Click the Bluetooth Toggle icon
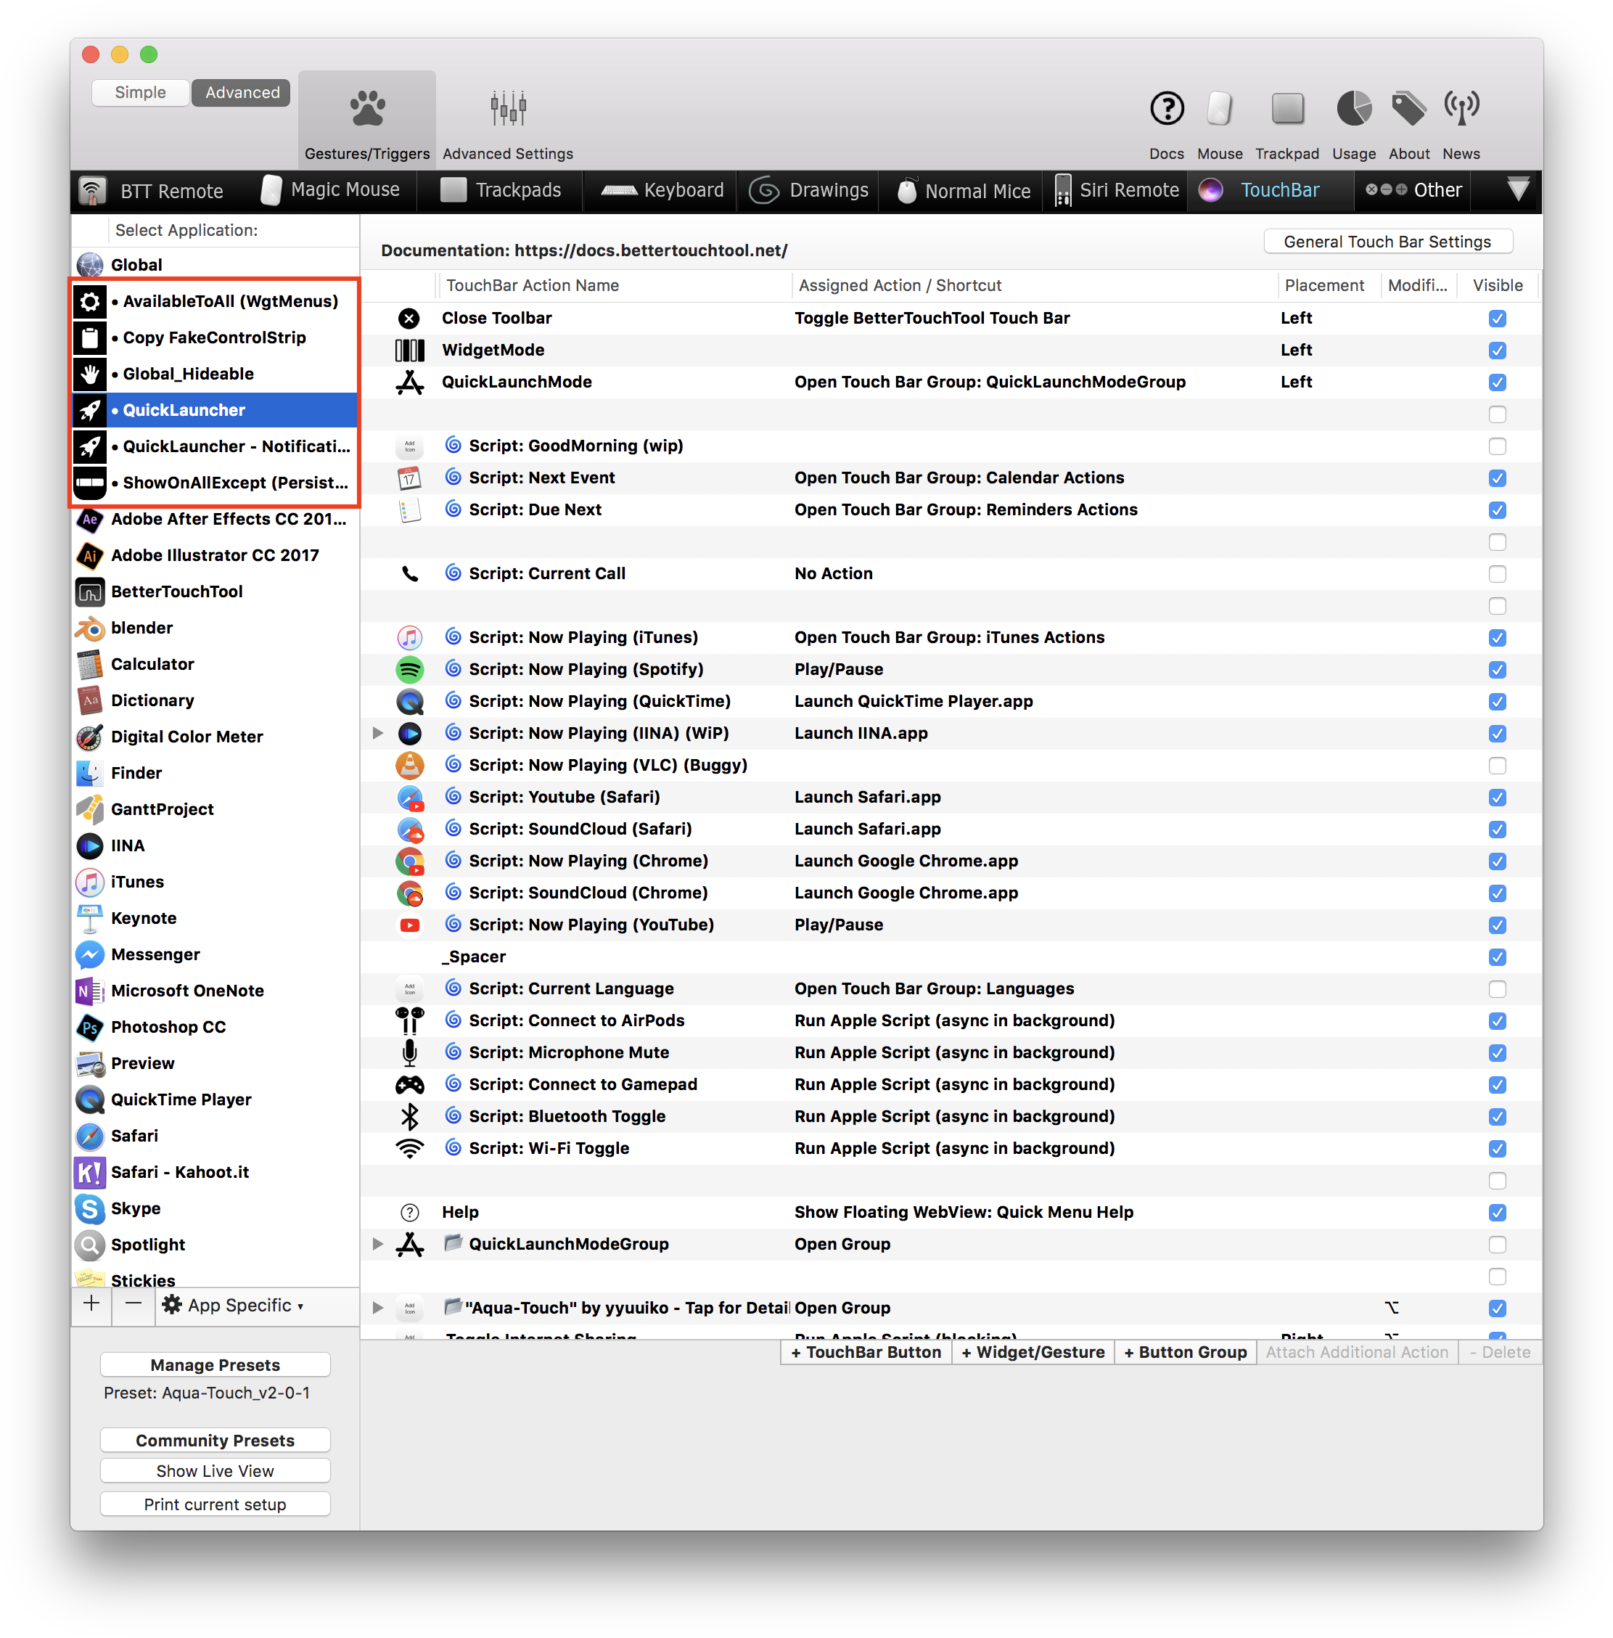The width and height of the screenshot is (1613, 1638). [409, 1117]
